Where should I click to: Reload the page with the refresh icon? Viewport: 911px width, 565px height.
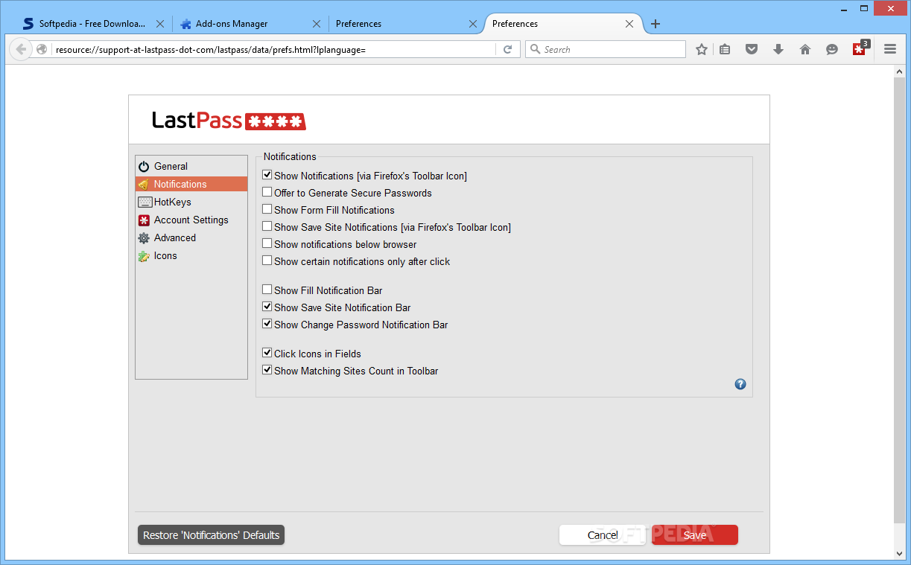point(508,49)
